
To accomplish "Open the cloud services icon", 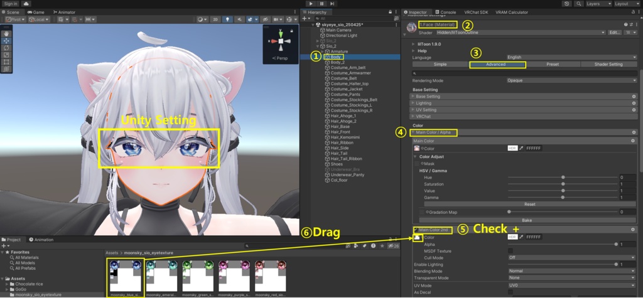I will [x=26, y=4].
